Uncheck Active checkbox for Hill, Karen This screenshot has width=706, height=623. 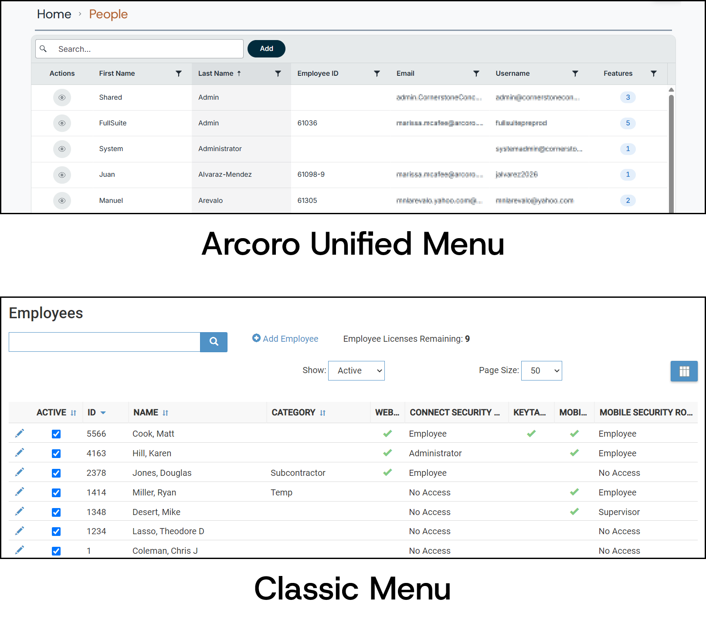click(56, 454)
